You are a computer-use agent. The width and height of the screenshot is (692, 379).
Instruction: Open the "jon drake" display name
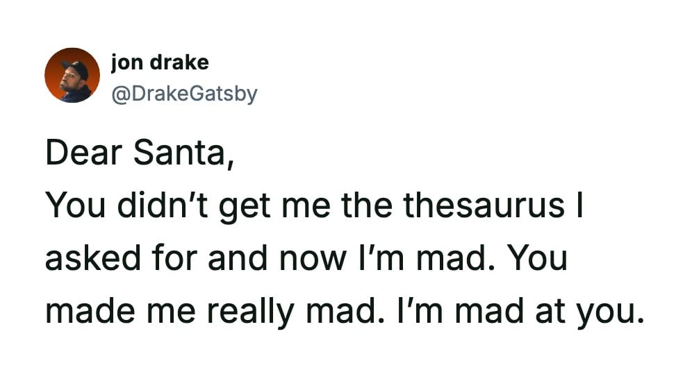(x=159, y=62)
